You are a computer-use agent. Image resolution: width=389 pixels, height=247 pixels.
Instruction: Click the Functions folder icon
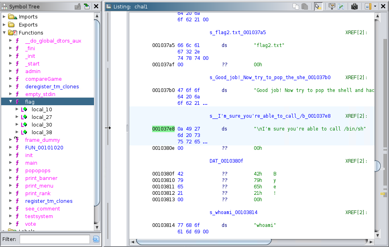12,33
